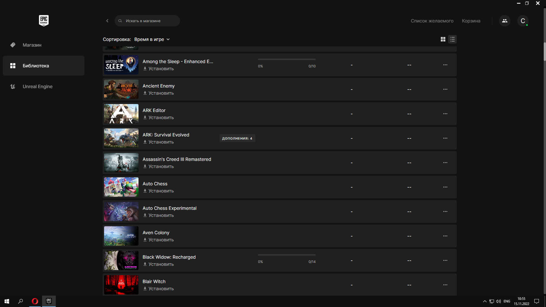Open Among the Sleep game thumbnail
The image size is (546, 307).
[x=121, y=65]
